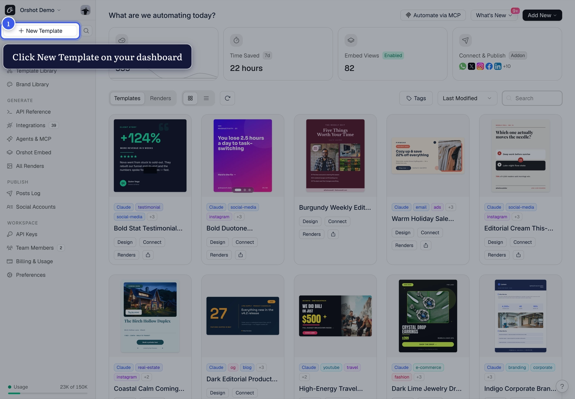Click the Time Saved clock icon
Screen dimensions: 575x399
(x=236, y=40)
